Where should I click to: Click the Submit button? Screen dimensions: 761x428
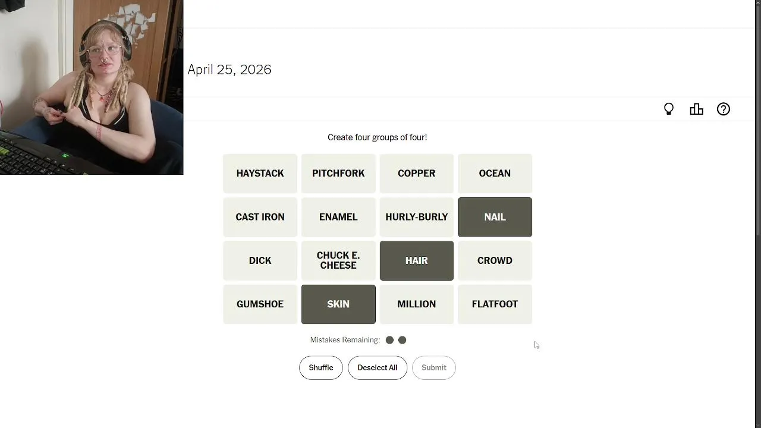point(433,367)
